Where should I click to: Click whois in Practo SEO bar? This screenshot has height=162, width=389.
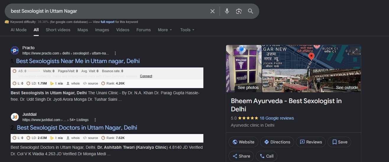point(73,83)
